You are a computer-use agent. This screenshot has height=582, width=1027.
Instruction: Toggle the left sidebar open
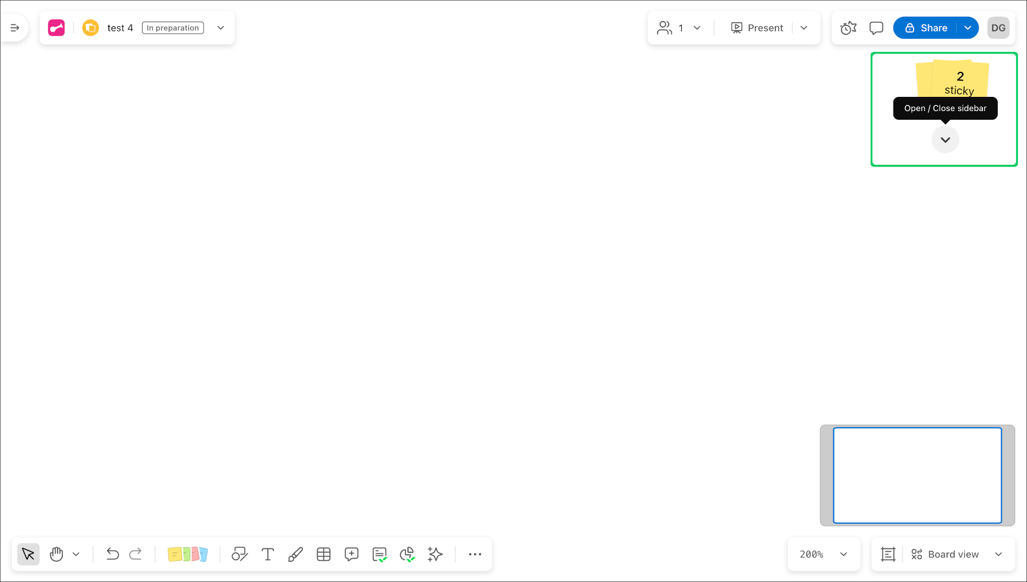click(x=14, y=27)
